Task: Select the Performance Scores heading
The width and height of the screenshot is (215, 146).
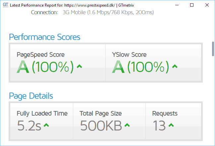Action: pyautogui.click(x=44, y=37)
